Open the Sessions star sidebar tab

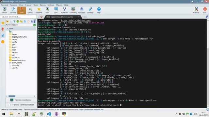(x=3, y=23)
